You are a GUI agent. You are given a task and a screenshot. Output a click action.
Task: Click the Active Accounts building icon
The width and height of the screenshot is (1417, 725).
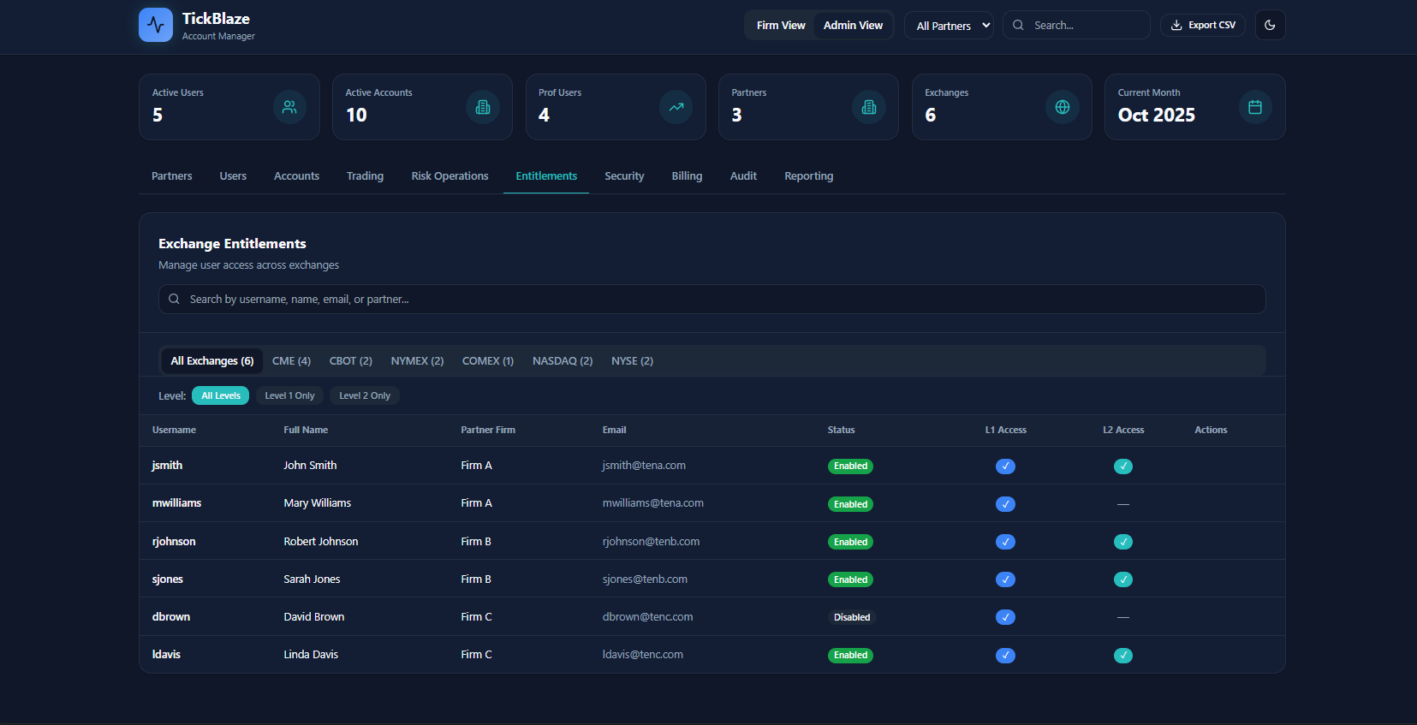483,107
